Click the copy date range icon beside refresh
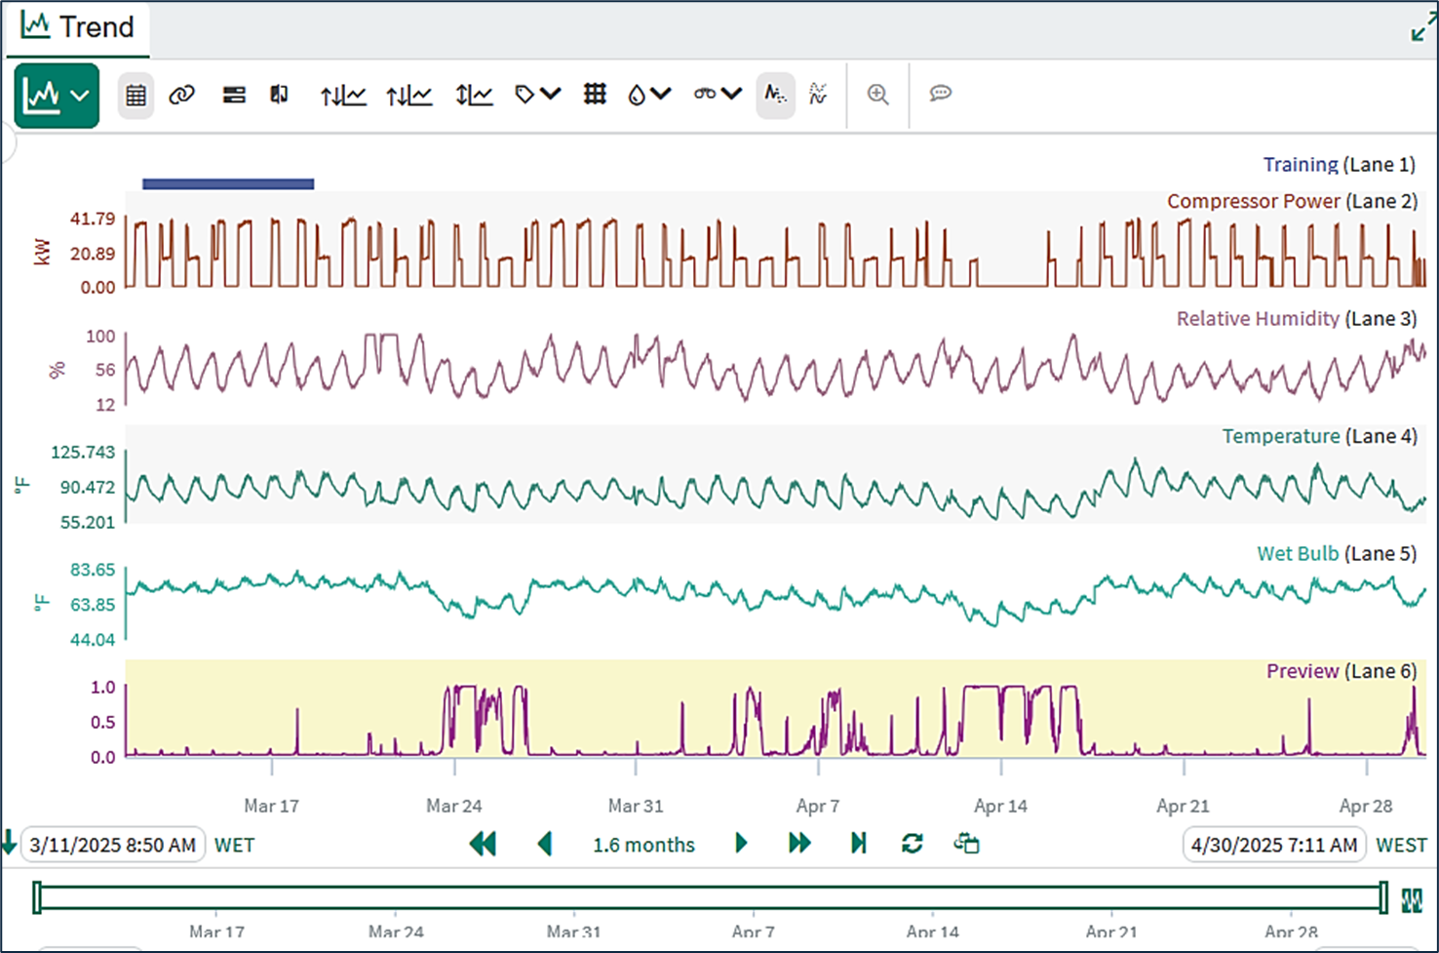Image resolution: width=1439 pixels, height=953 pixels. point(966,844)
